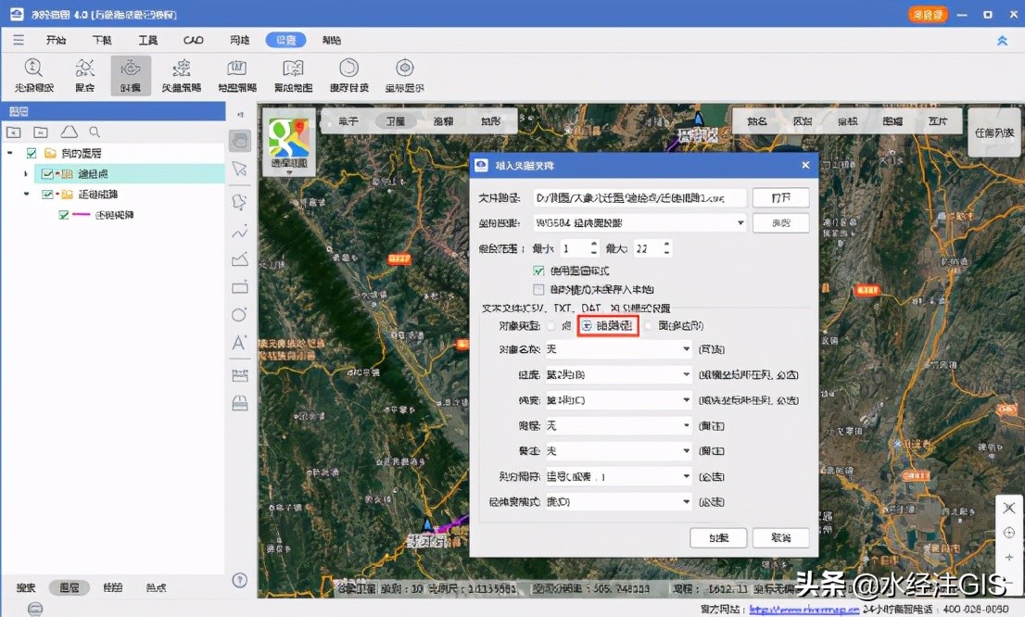Select the red-boxed line object type radio
1025x617 pixels.
tap(587, 325)
